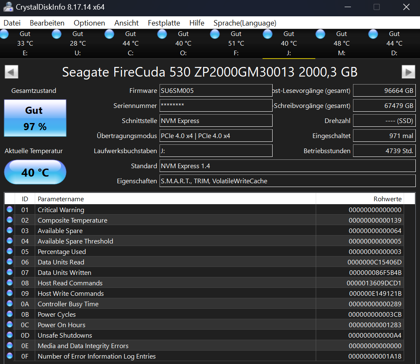The height and width of the screenshot is (364, 420).
Task: Open the Datei menu
Action: pos(12,23)
